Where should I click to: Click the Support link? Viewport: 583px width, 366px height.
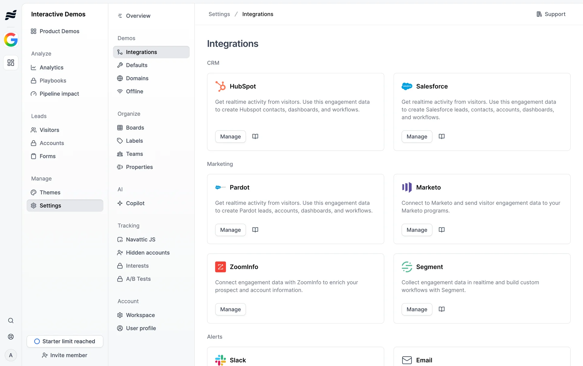pyautogui.click(x=551, y=14)
